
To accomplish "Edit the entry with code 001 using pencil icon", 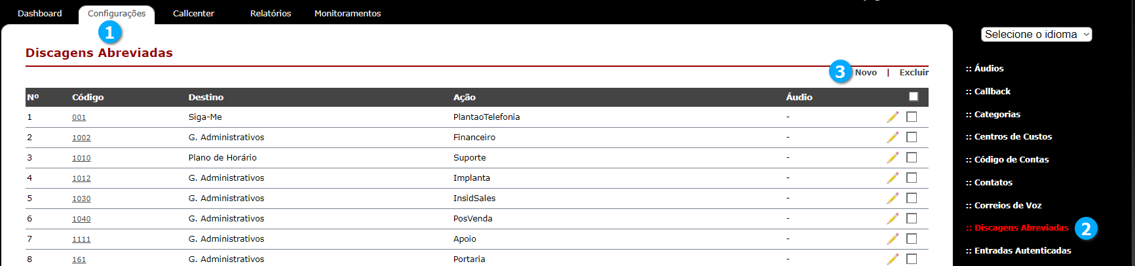I will coord(893,117).
